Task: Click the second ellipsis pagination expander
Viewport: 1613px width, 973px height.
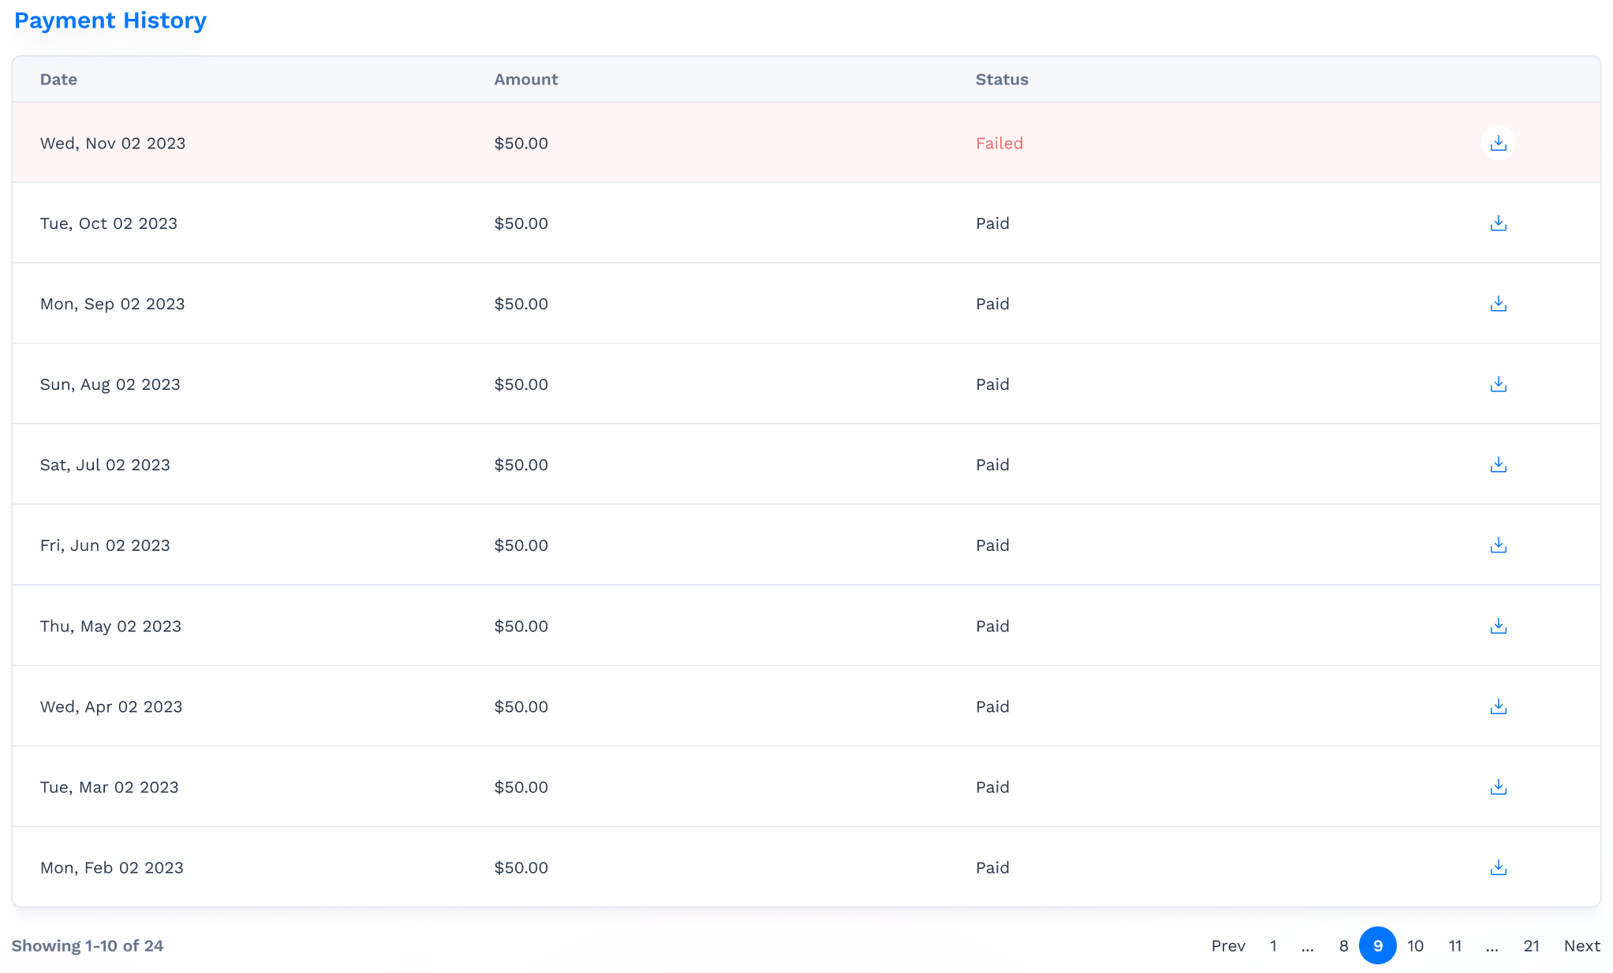Action: [x=1491, y=945]
